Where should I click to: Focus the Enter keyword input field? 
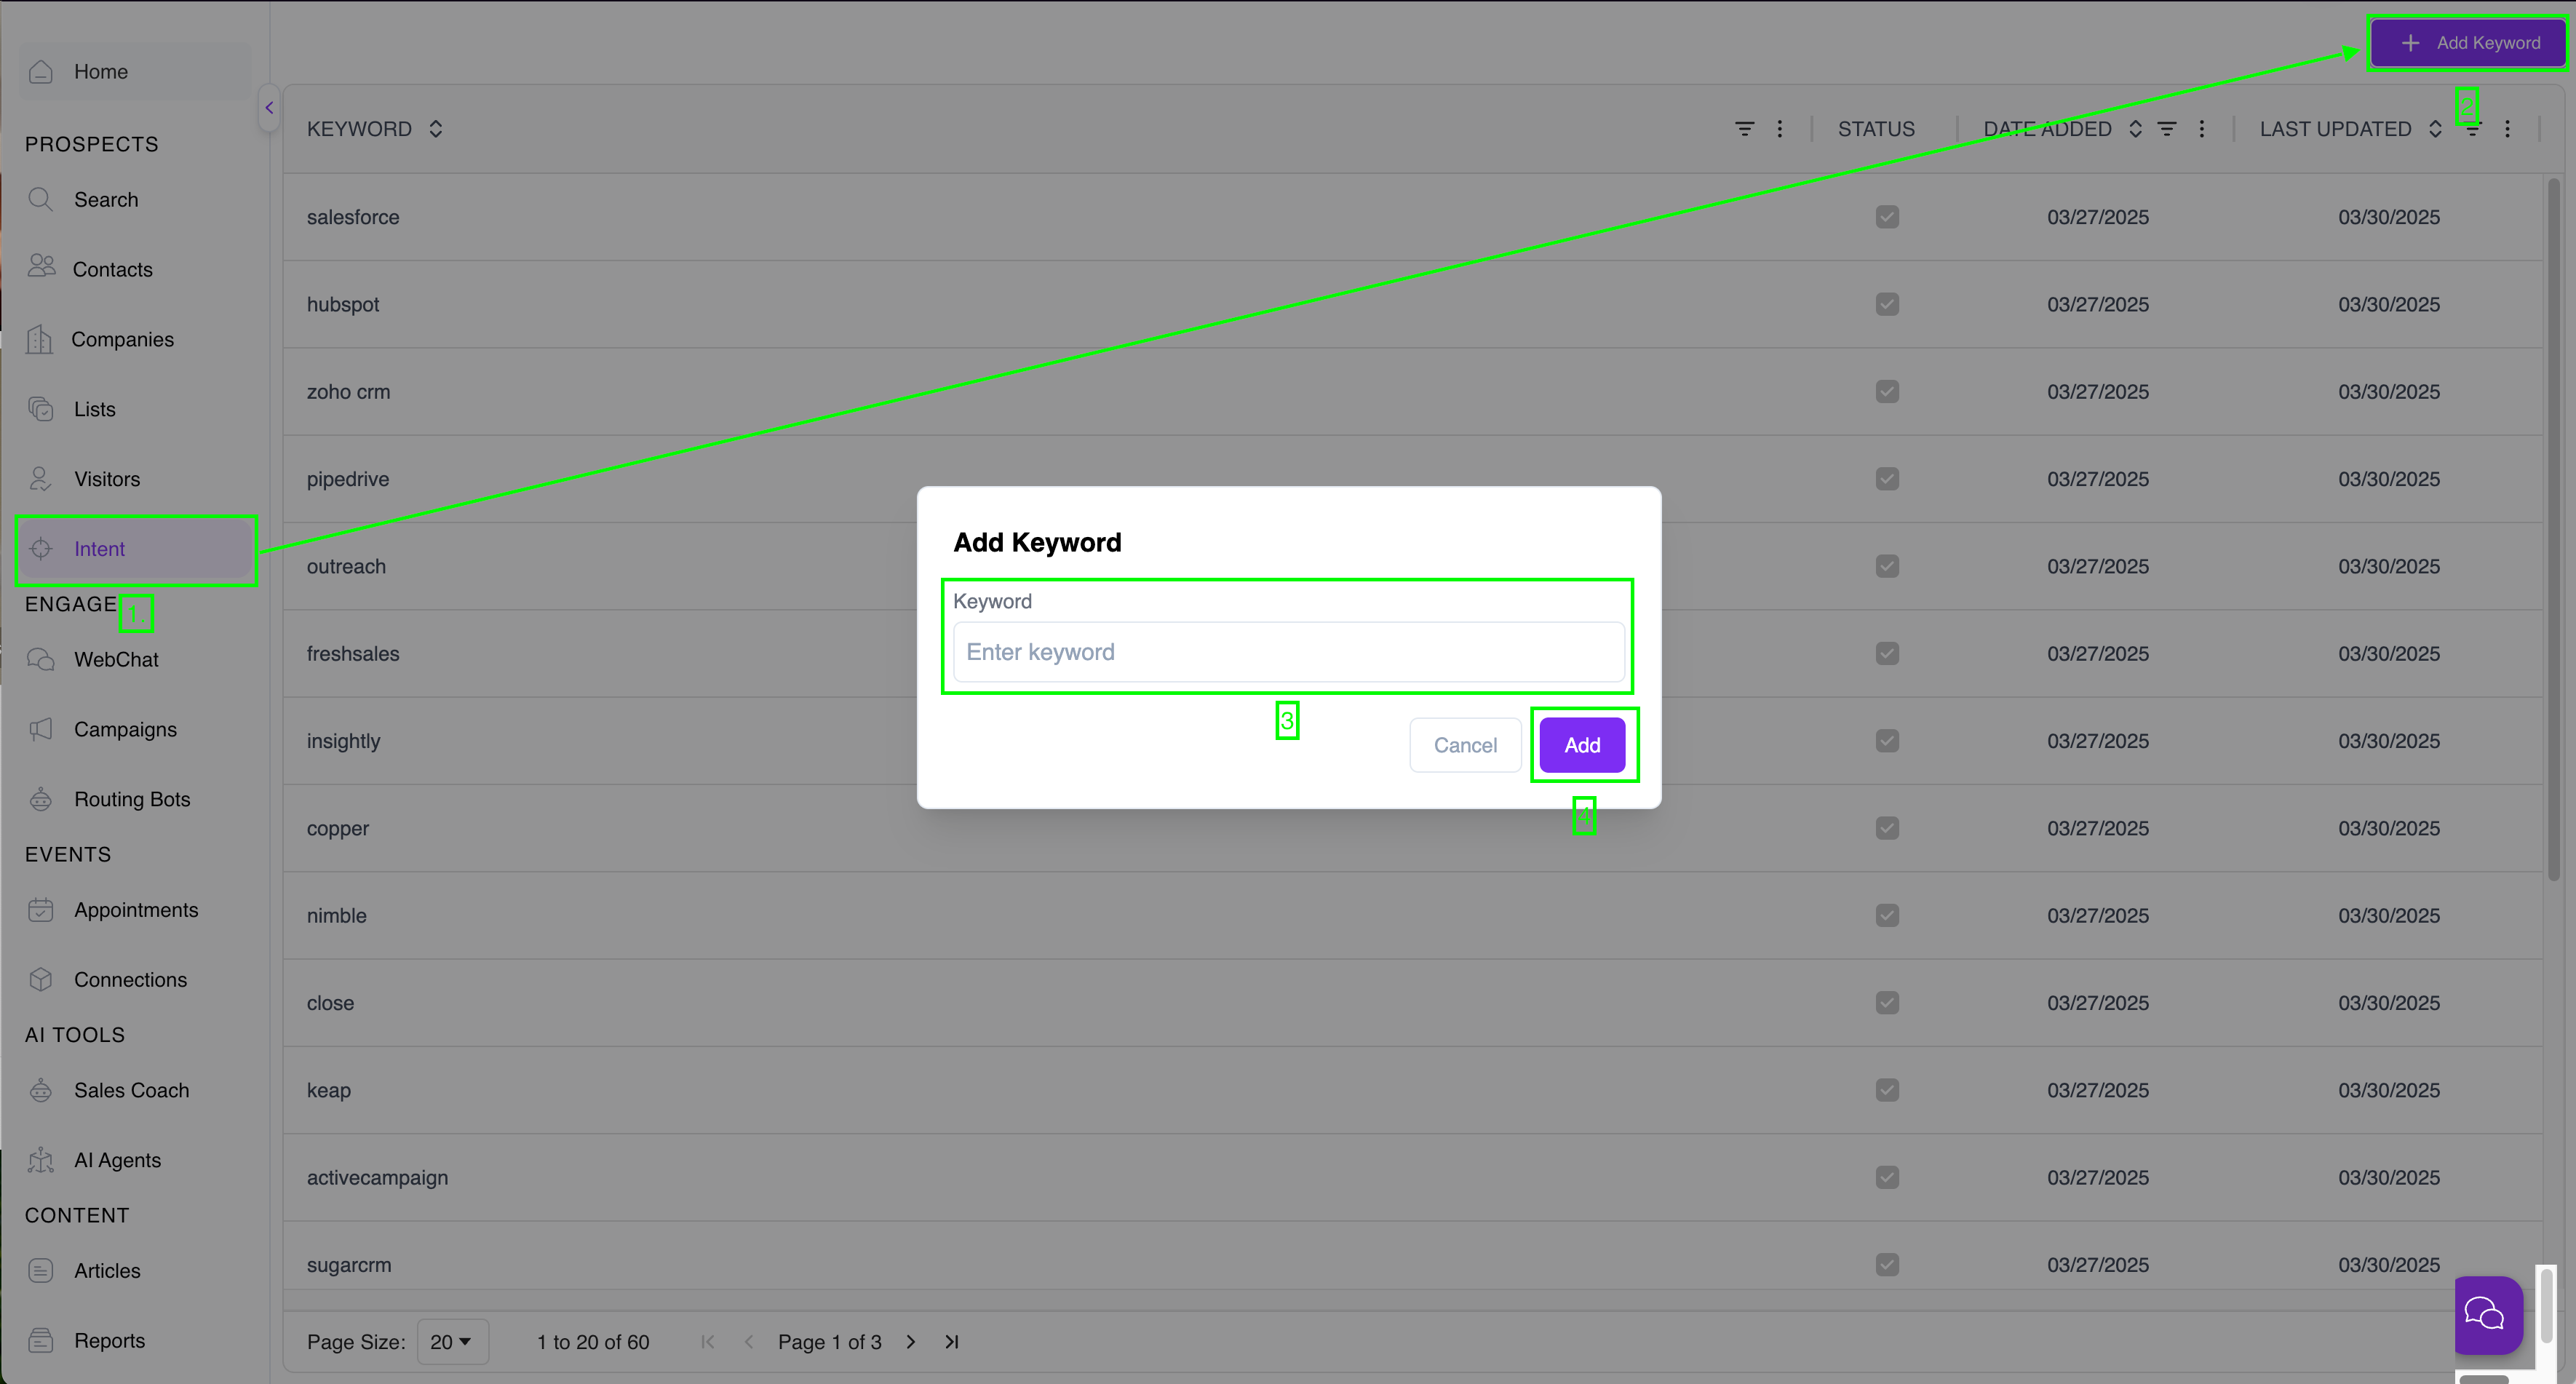click(1288, 652)
